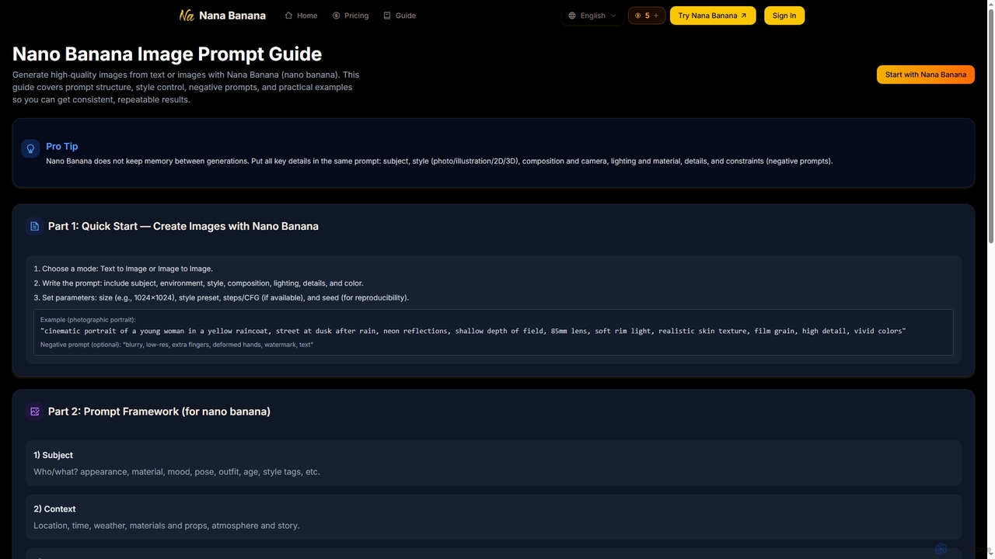Click the 'Who/what? appearance' description text
Screen dimensions: 995x559
(x=176, y=471)
